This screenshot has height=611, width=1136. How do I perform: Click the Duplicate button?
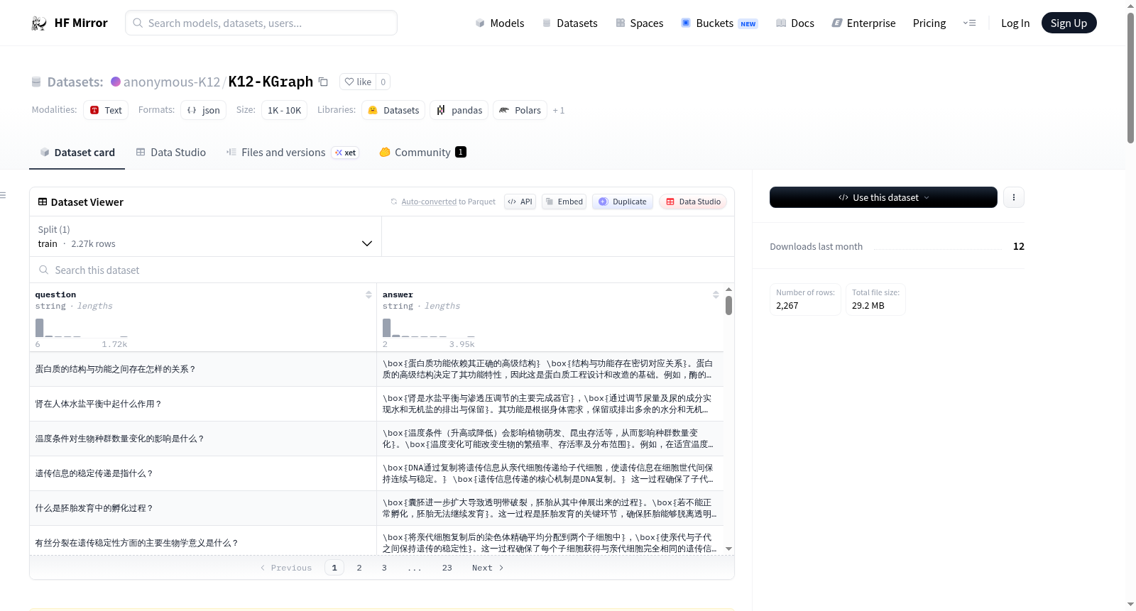tap(623, 202)
